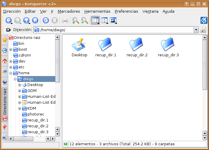
Task: Open the Ver menu
Action: pyautogui.click(x=43, y=11)
